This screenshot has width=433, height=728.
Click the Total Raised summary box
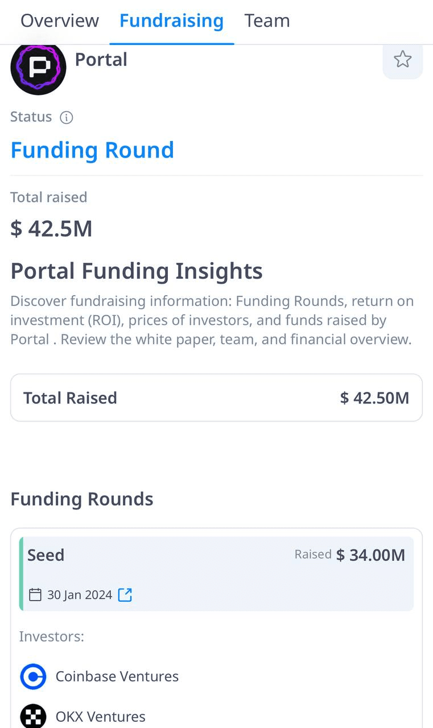216,398
